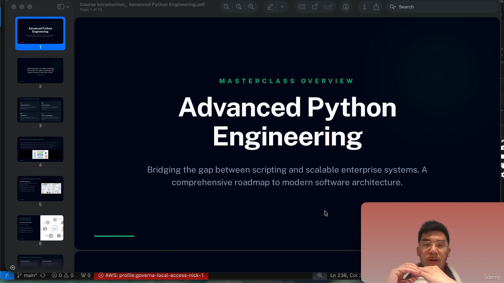The width and height of the screenshot is (504, 283).
Task: Click the zoom magnifier icon in status bar
Action: 320,275
